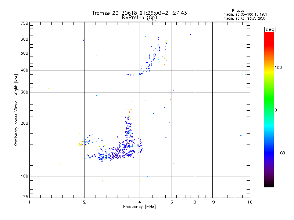Click the black bottom of the phase colorbar

click(269, 184)
